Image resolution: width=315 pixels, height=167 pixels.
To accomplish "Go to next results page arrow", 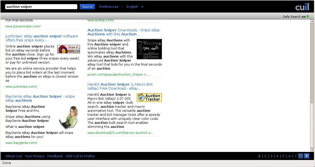I will 307,156.
